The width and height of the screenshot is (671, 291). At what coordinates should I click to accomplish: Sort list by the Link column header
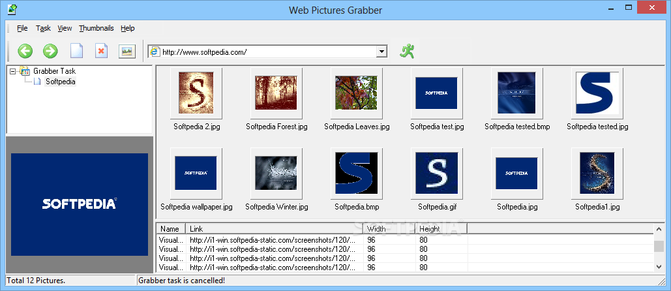coord(275,229)
